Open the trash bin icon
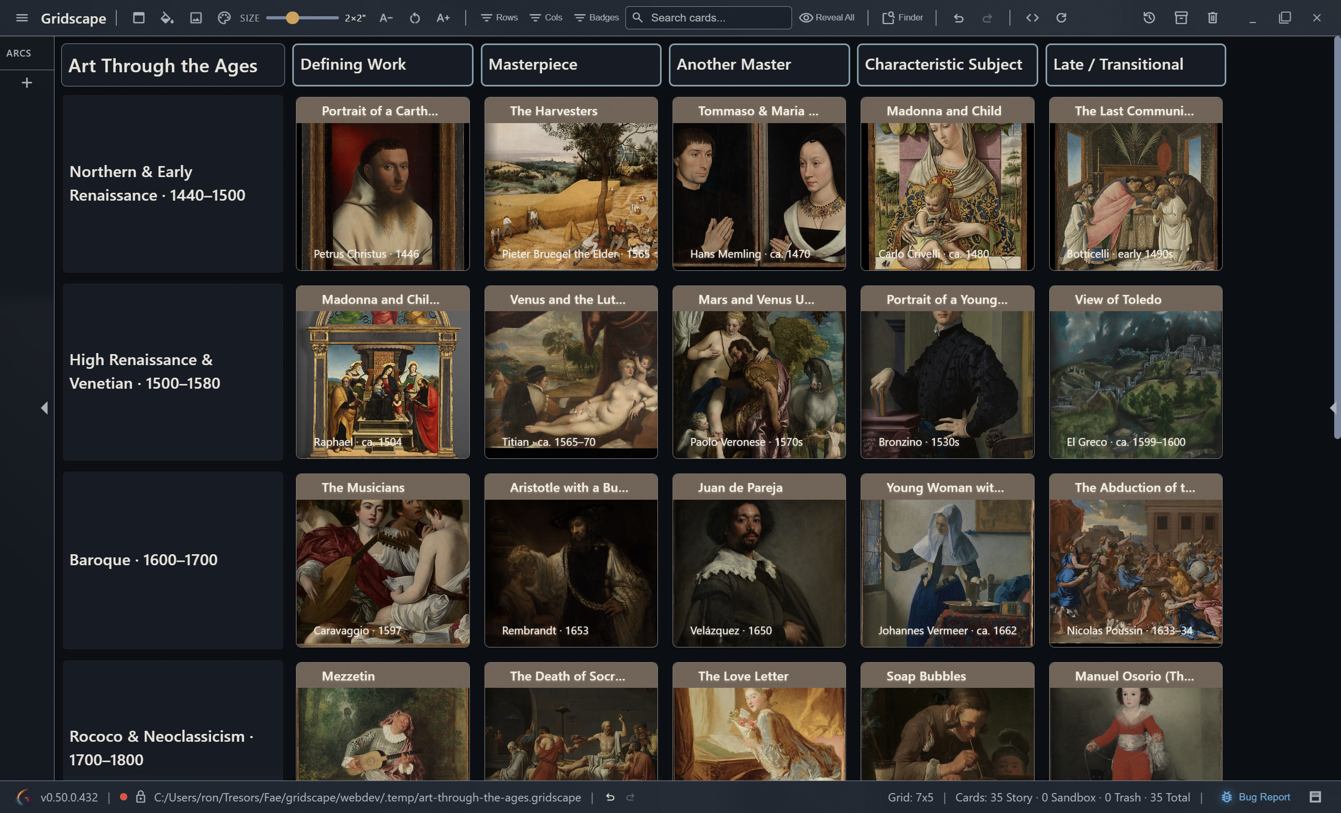 [x=1213, y=18]
